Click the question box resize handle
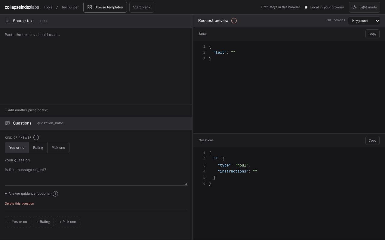 (x=186, y=184)
